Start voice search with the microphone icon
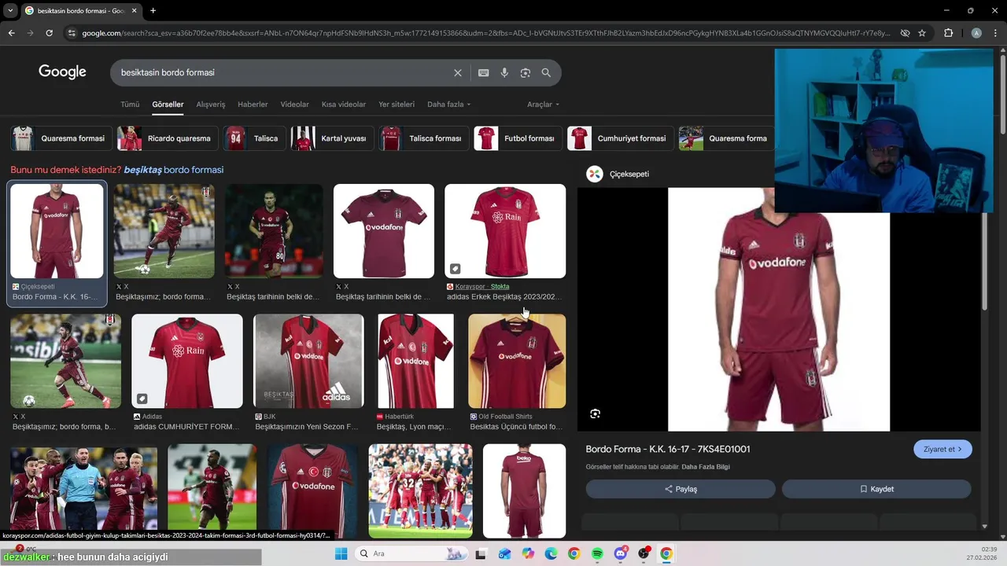The height and width of the screenshot is (566, 1007). [x=504, y=72]
